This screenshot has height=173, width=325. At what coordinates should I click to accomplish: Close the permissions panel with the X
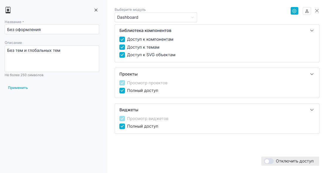317,11
